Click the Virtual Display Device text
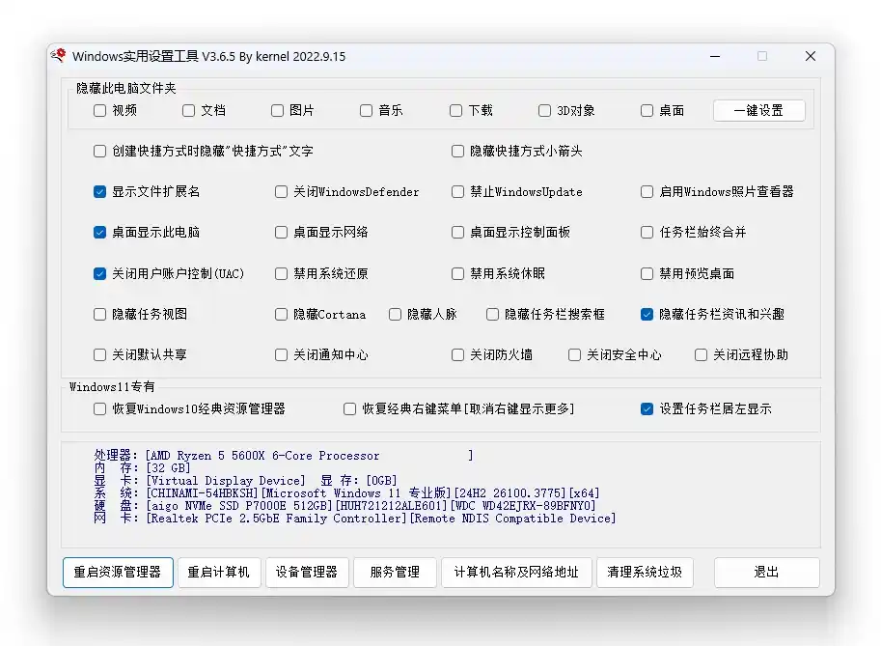Viewport: 881px width, 646px height. click(x=225, y=481)
